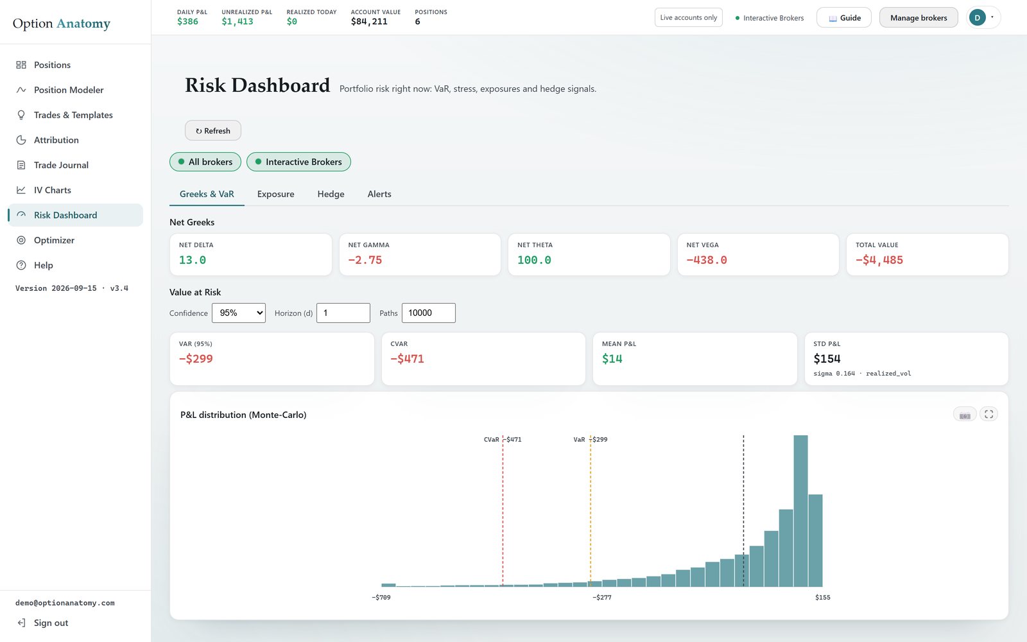Toggle the Interactive Brokers filter chip

(x=298, y=162)
